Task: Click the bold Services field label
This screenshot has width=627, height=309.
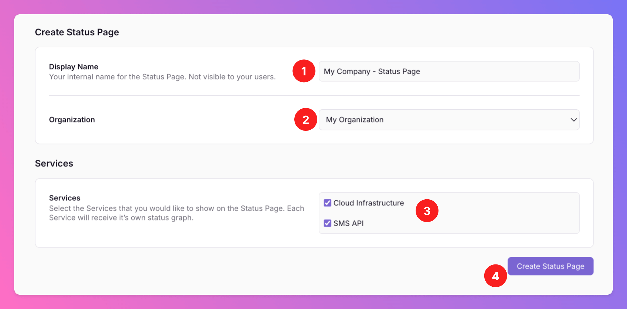Action: click(x=65, y=198)
